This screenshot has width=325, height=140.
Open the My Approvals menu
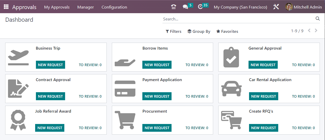click(57, 7)
